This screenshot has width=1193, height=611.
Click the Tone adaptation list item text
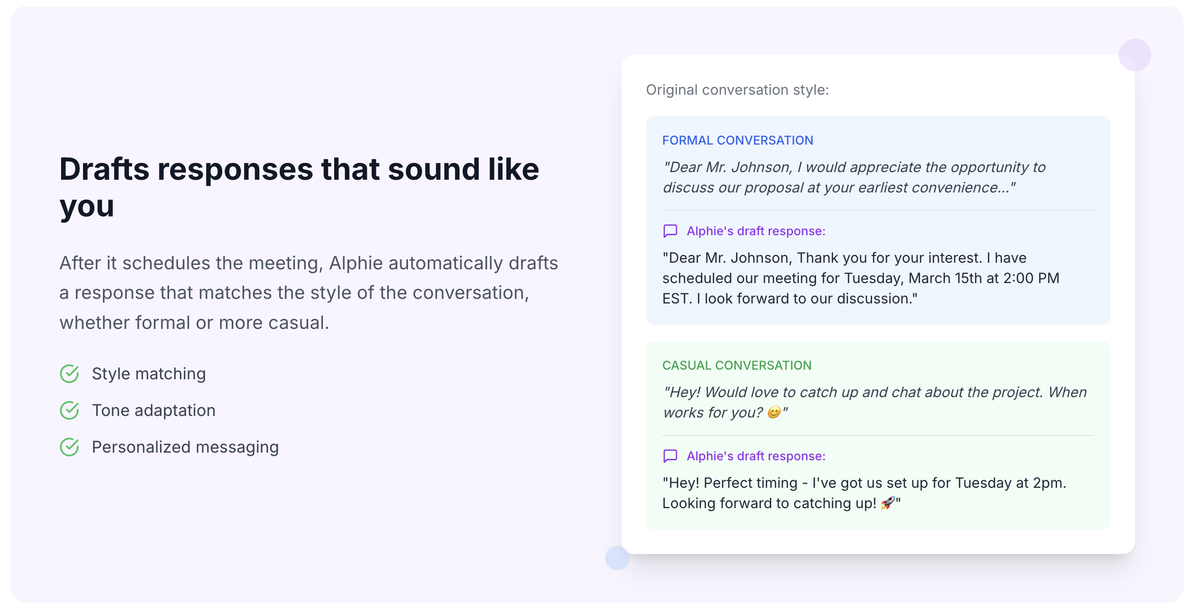coord(153,410)
